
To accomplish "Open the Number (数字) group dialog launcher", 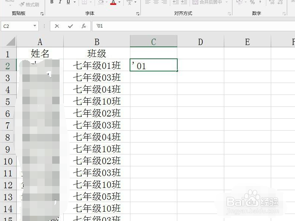I will pyautogui.click(x=284, y=14).
